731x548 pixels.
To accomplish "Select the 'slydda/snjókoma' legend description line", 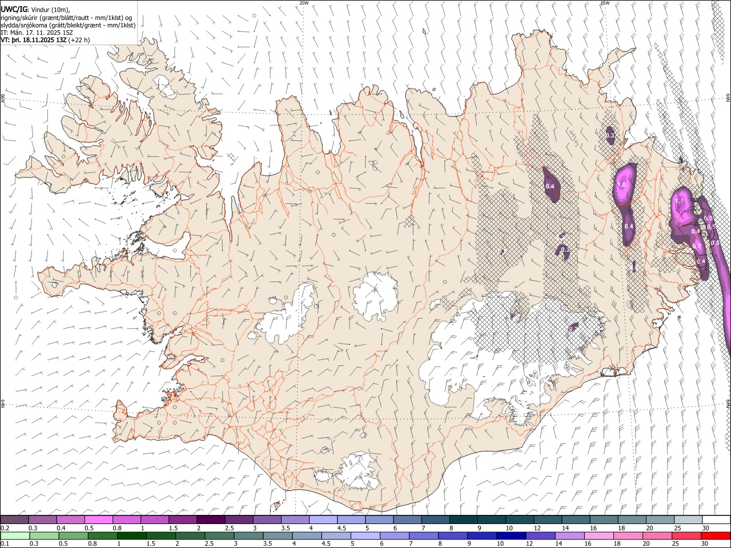I will tap(68, 25).
